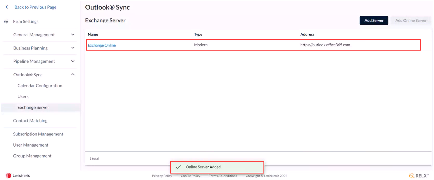Open the Privacy Policy link
This screenshot has width=434, height=180.
pyautogui.click(x=162, y=176)
